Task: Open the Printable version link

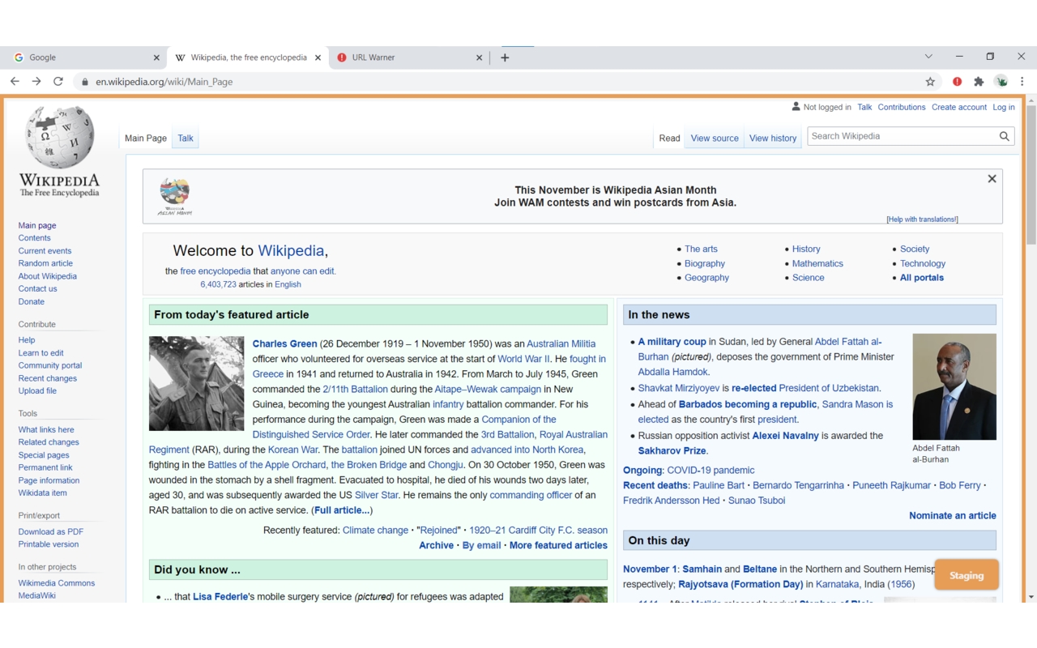Action: click(x=49, y=544)
